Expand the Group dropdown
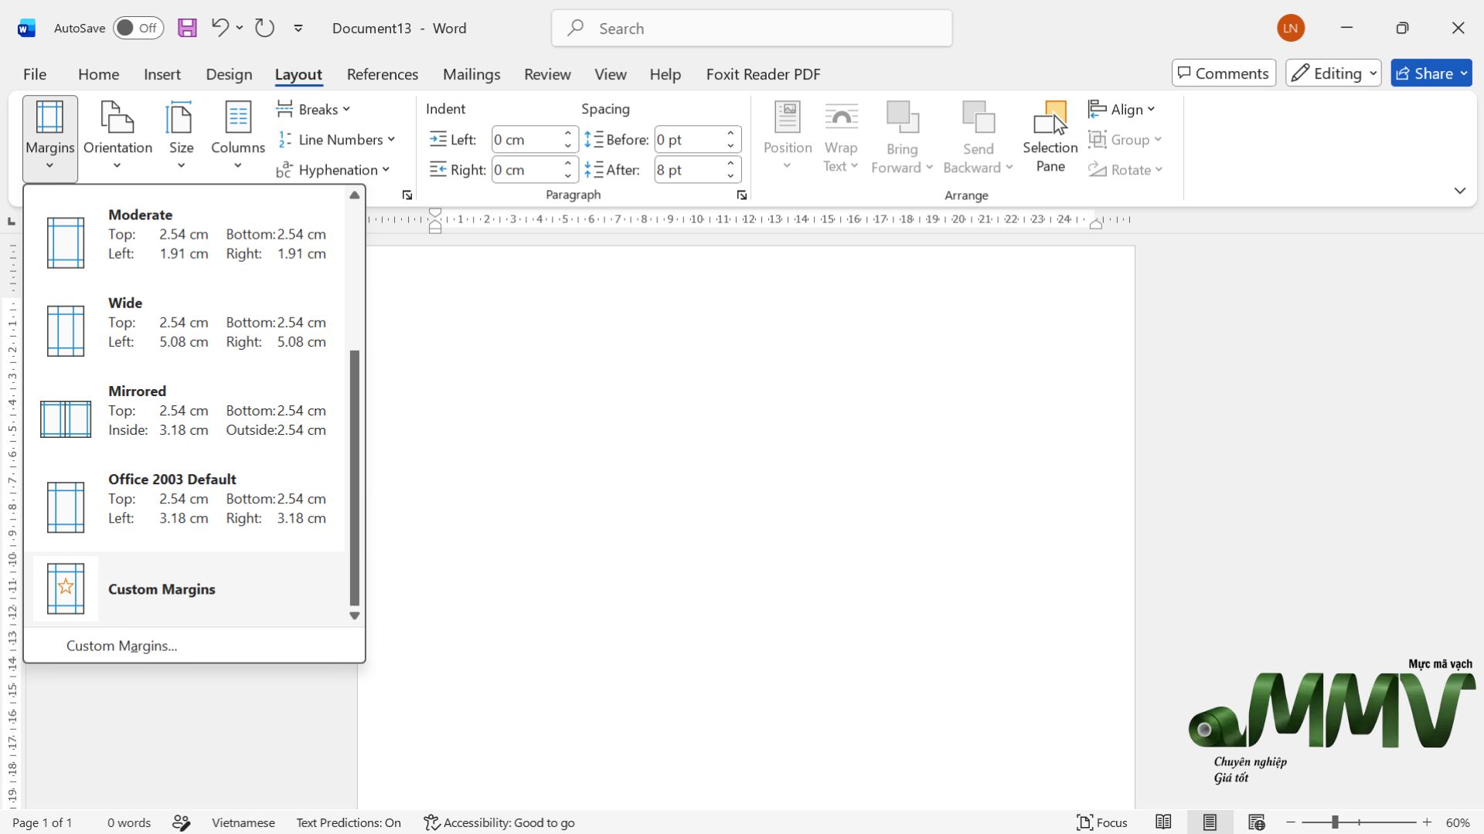The height and width of the screenshot is (834, 1484). pos(1125,140)
